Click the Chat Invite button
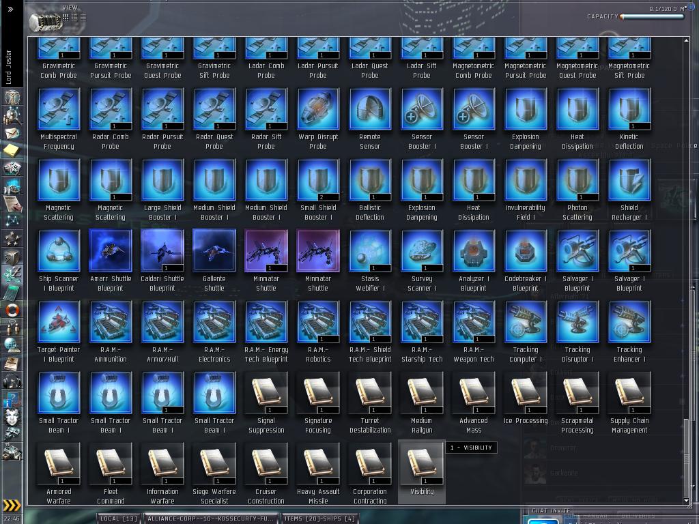The image size is (699, 524). point(551,510)
